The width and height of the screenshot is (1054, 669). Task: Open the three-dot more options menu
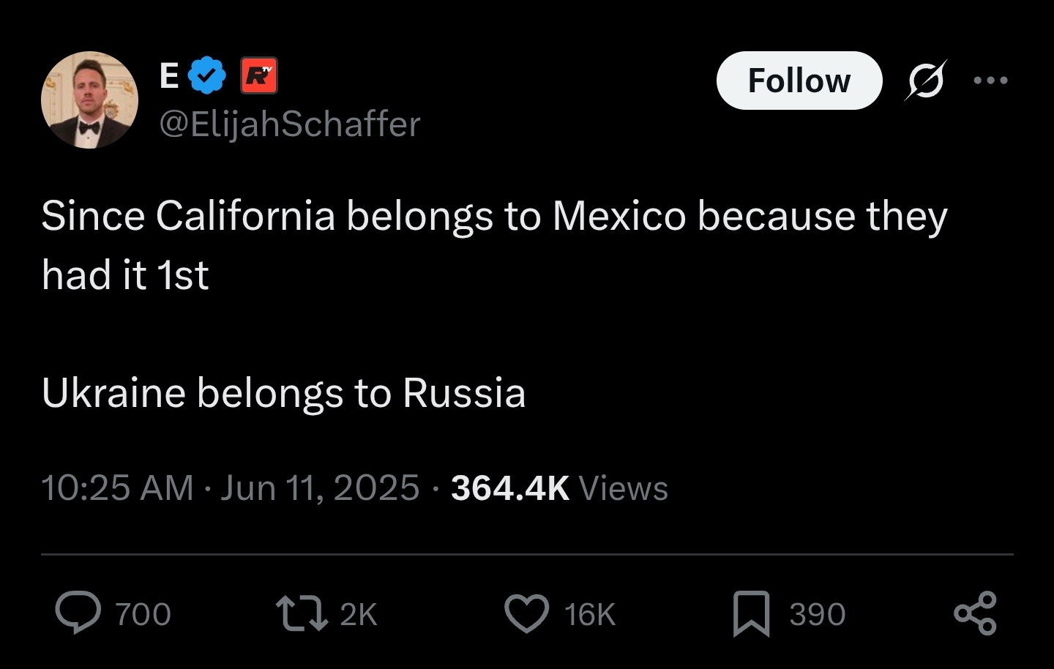(991, 80)
